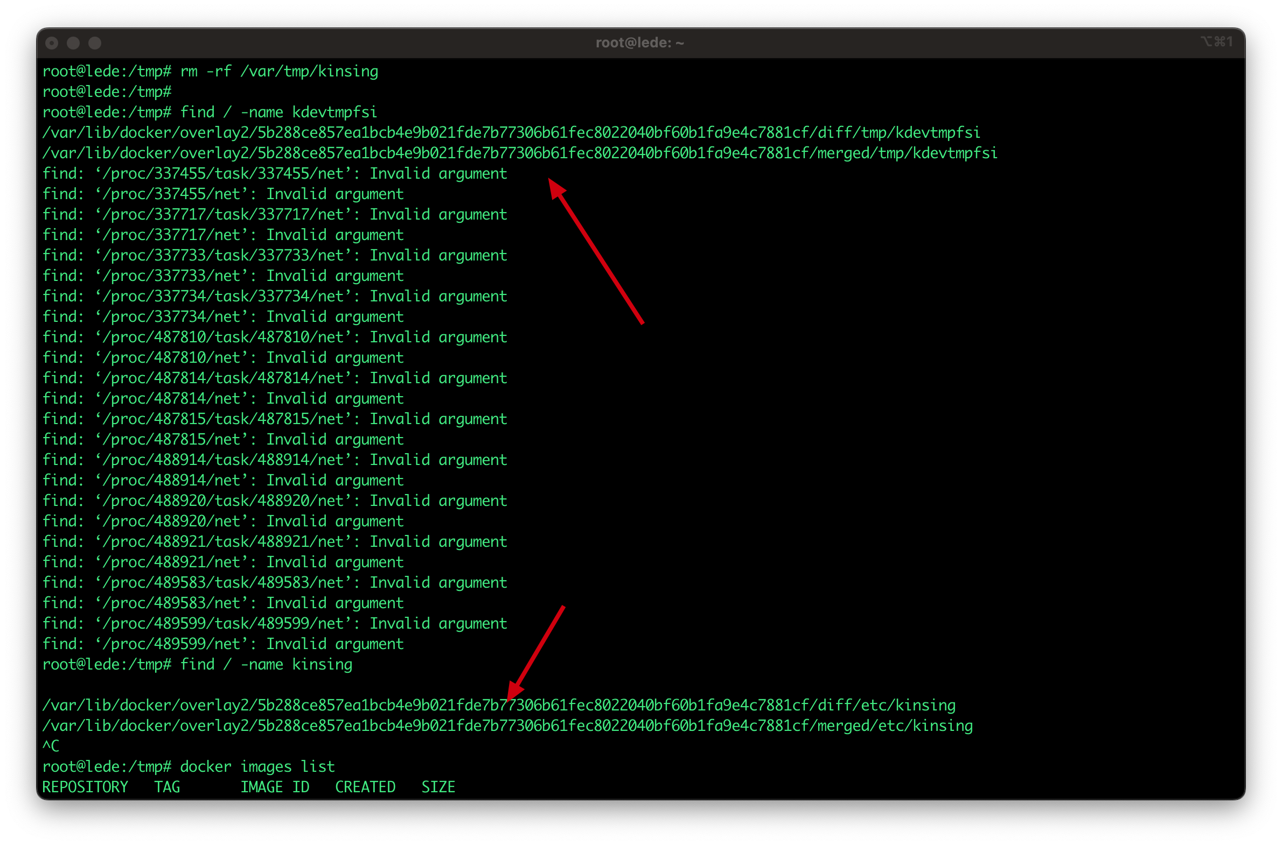1282x845 pixels.
Task: Click the find / -name kdevtmpfsi command
Action: click(x=278, y=112)
